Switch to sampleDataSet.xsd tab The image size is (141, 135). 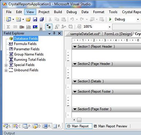[x=85, y=34]
